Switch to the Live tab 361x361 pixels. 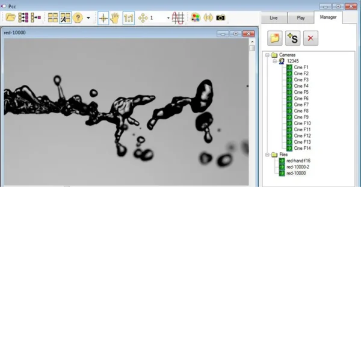274,18
